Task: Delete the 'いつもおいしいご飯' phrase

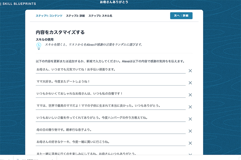Action: click(x=190, y=119)
